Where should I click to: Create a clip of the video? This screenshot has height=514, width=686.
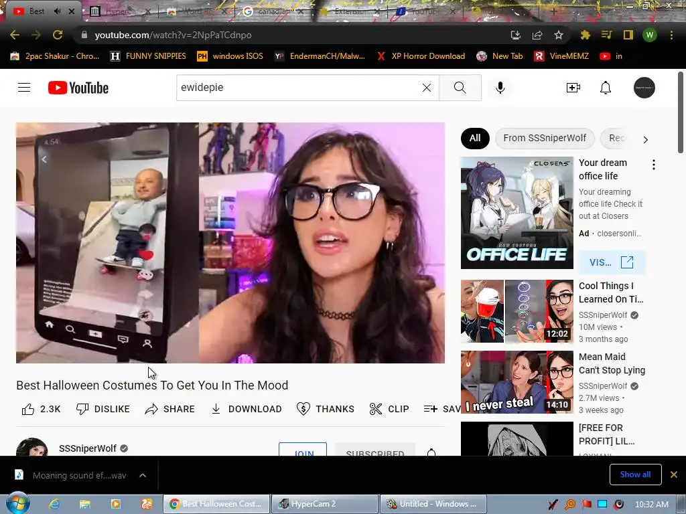pos(389,409)
